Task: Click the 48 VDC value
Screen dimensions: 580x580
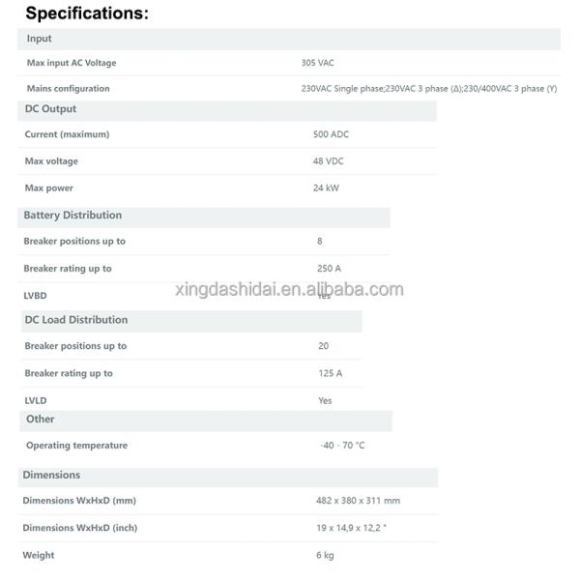Action: (x=328, y=161)
